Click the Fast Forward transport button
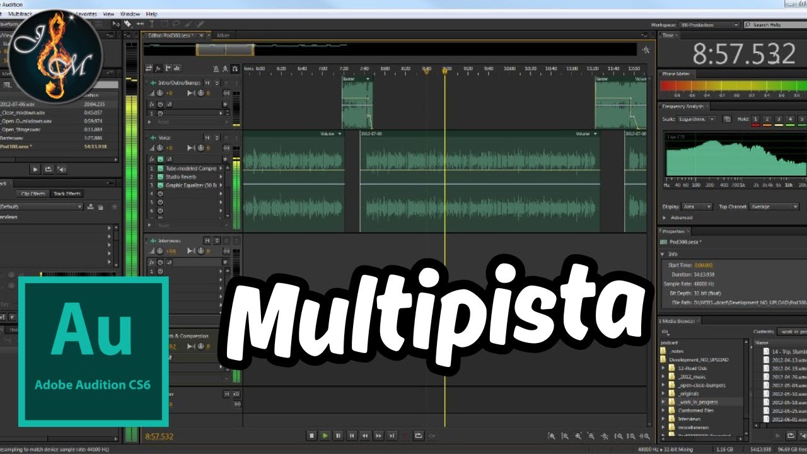 (x=378, y=435)
